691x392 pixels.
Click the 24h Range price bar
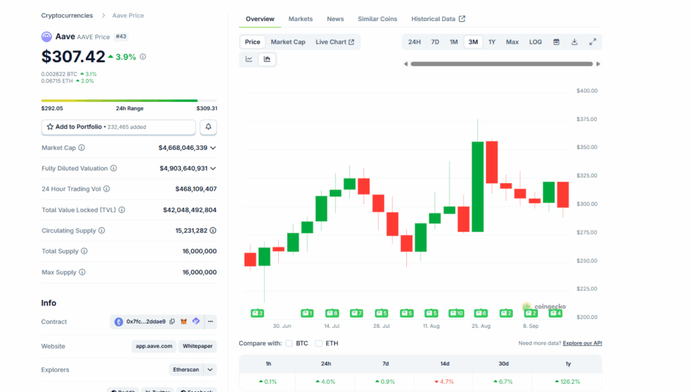129,101
